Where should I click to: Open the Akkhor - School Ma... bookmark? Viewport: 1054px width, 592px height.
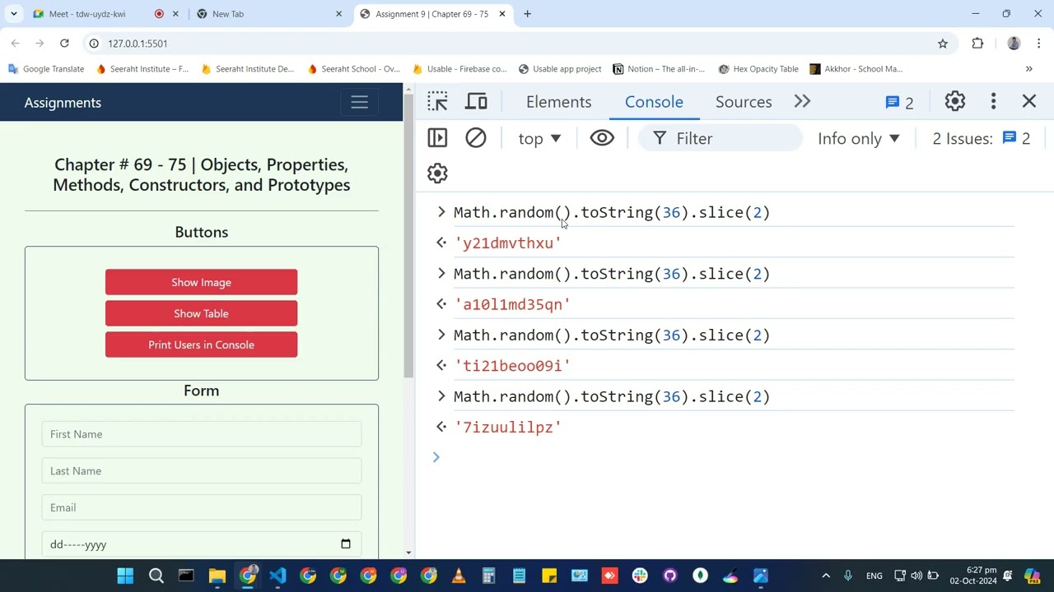point(856,69)
